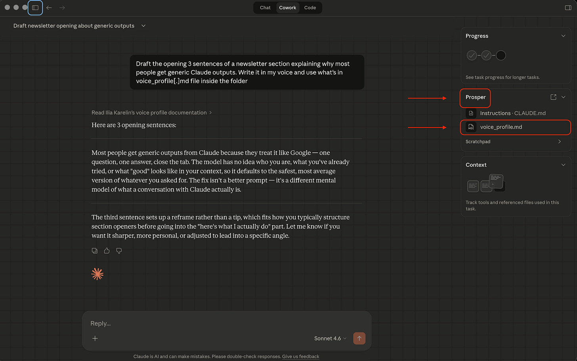Click the conversation title about generic outputs

pos(74,26)
